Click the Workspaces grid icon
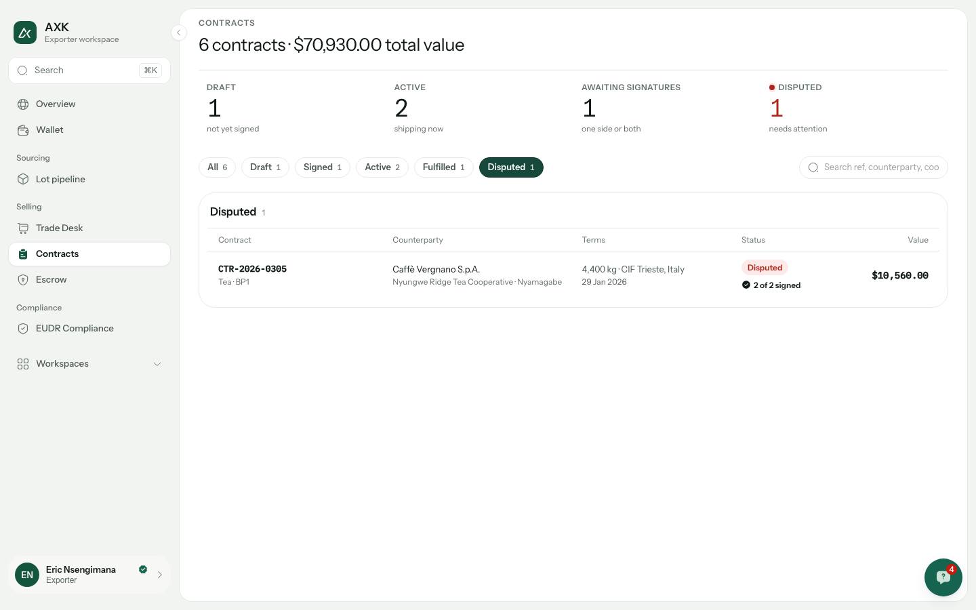 coord(23,364)
